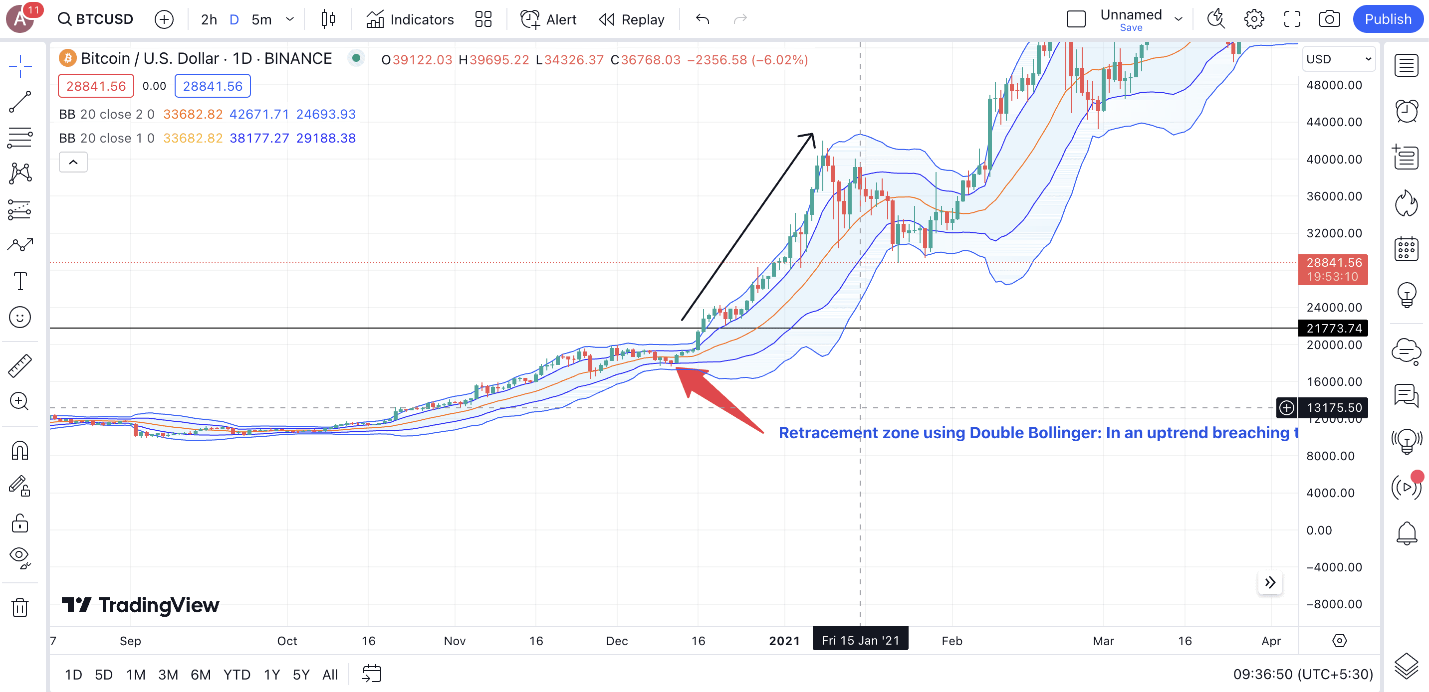Activate the magnet snap mode

tap(20, 450)
